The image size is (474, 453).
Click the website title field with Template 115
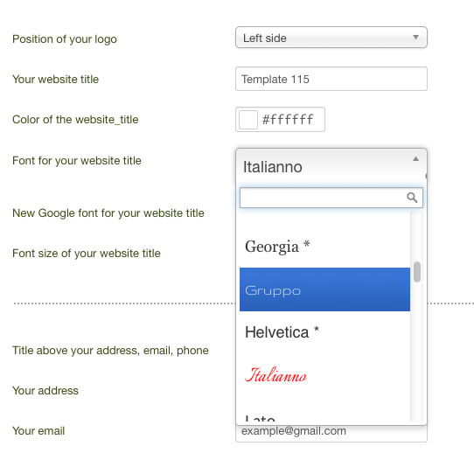click(331, 79)
